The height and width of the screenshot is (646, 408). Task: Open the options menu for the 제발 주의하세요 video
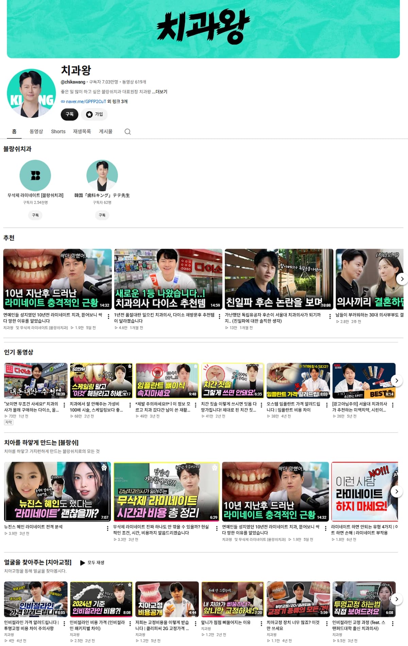[195, 405]
